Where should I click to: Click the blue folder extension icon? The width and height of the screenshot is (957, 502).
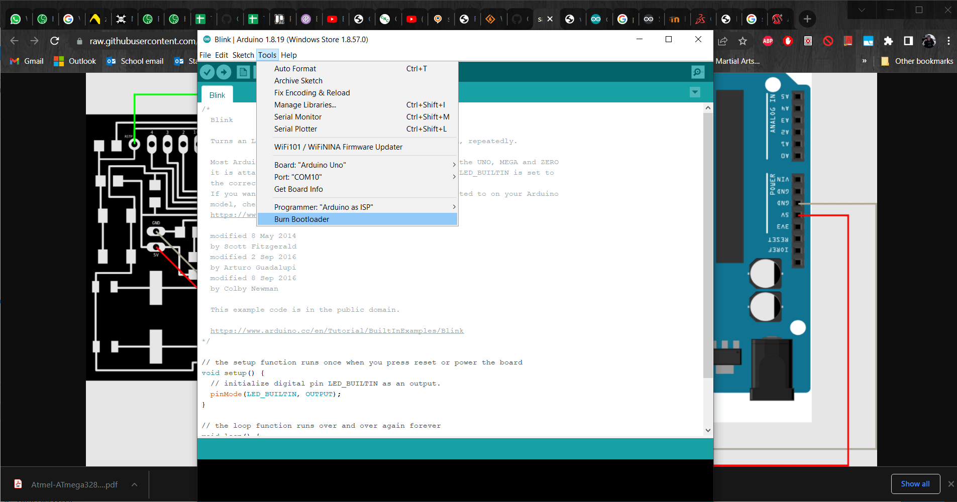868,41
